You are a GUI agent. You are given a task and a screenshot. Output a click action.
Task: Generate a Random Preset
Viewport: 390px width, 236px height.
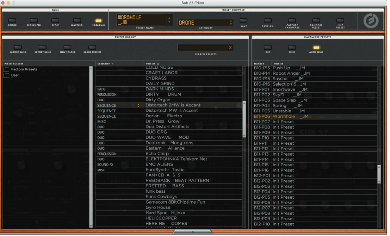click(x=316, y=20)
